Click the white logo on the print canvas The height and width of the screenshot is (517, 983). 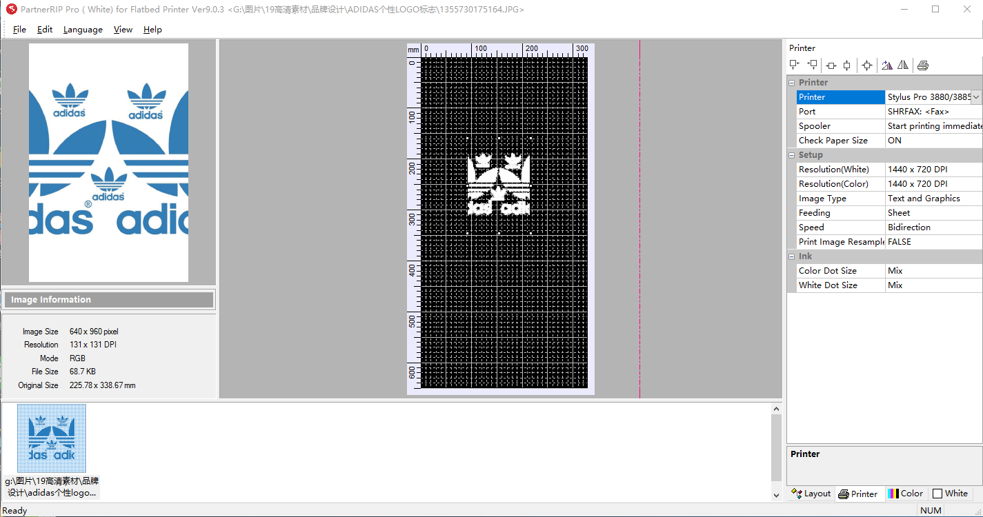point(499,184)
